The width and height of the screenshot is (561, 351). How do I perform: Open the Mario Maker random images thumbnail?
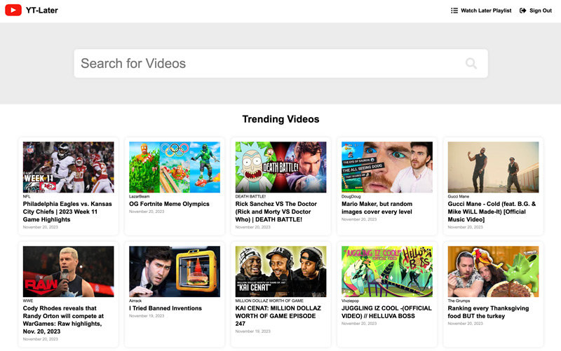(387, 167)
